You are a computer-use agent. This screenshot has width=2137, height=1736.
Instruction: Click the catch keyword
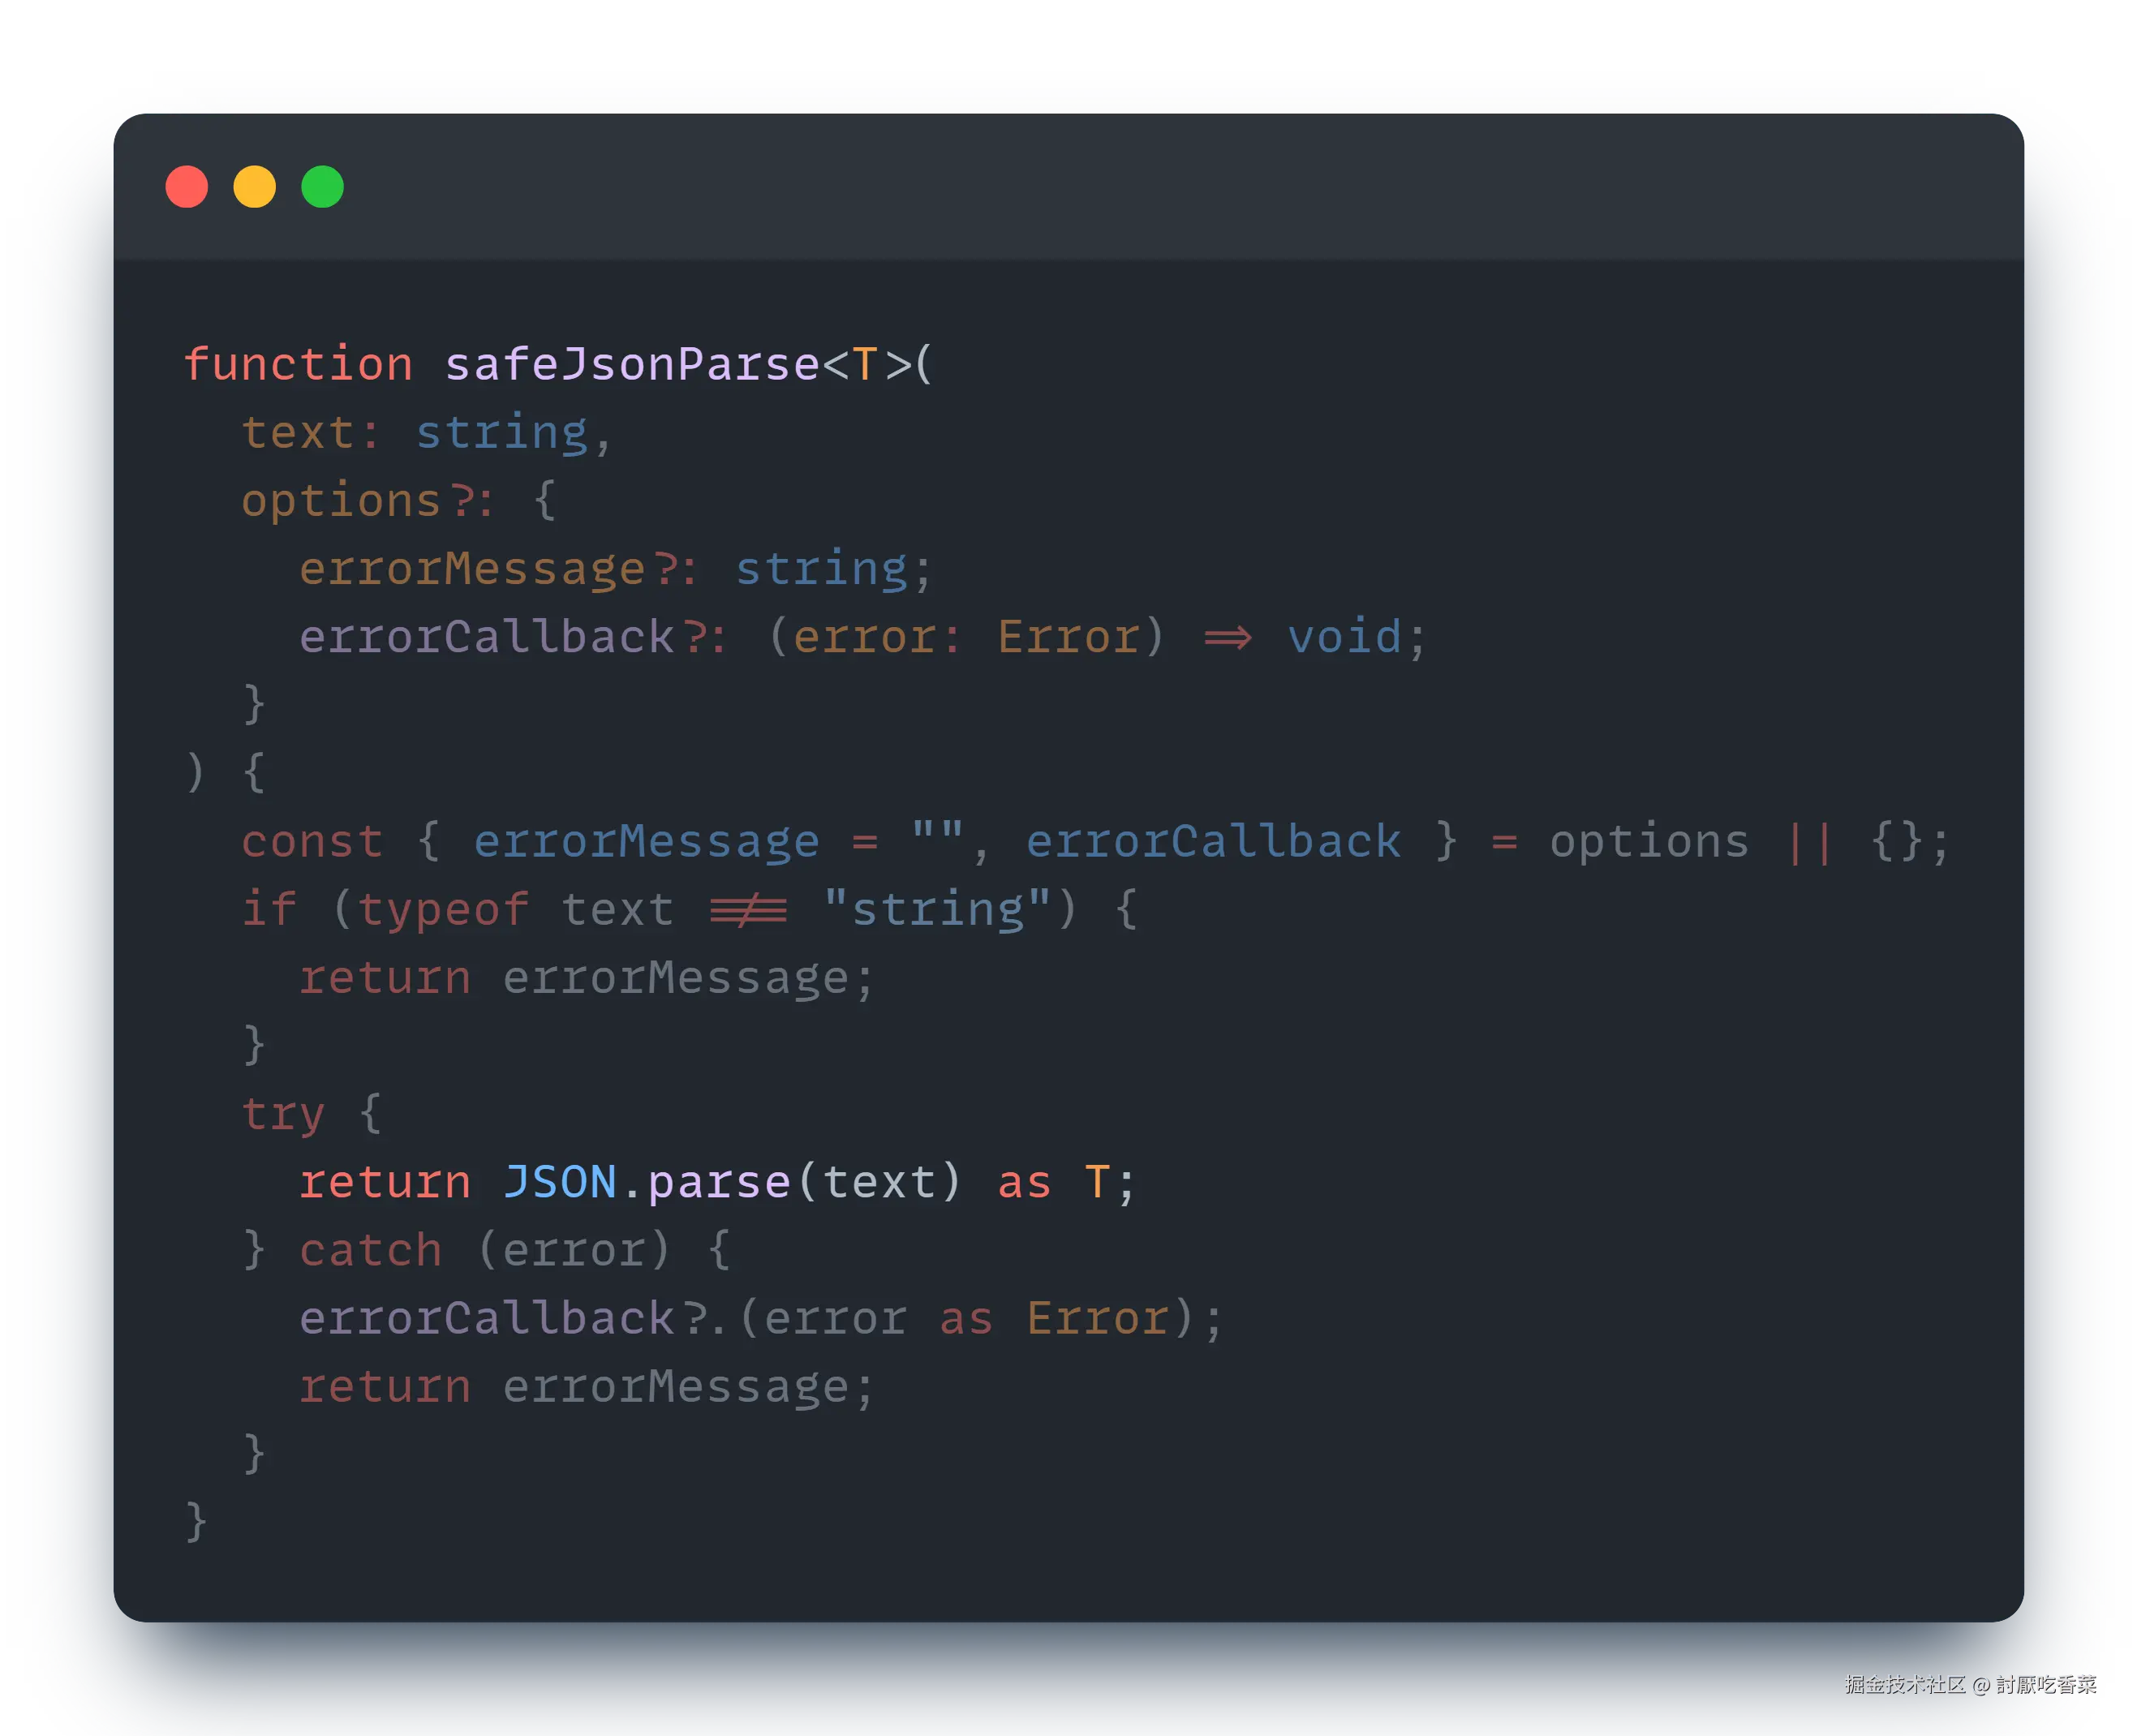(x=370, y=1250)
